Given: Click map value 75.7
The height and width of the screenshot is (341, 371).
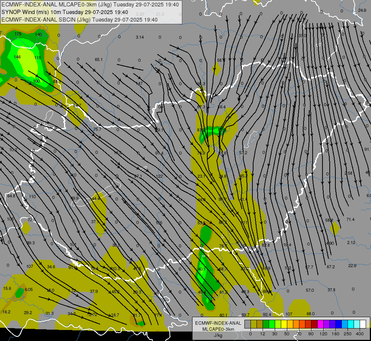Looking at the screenshot, I should [x=97, y=129].
